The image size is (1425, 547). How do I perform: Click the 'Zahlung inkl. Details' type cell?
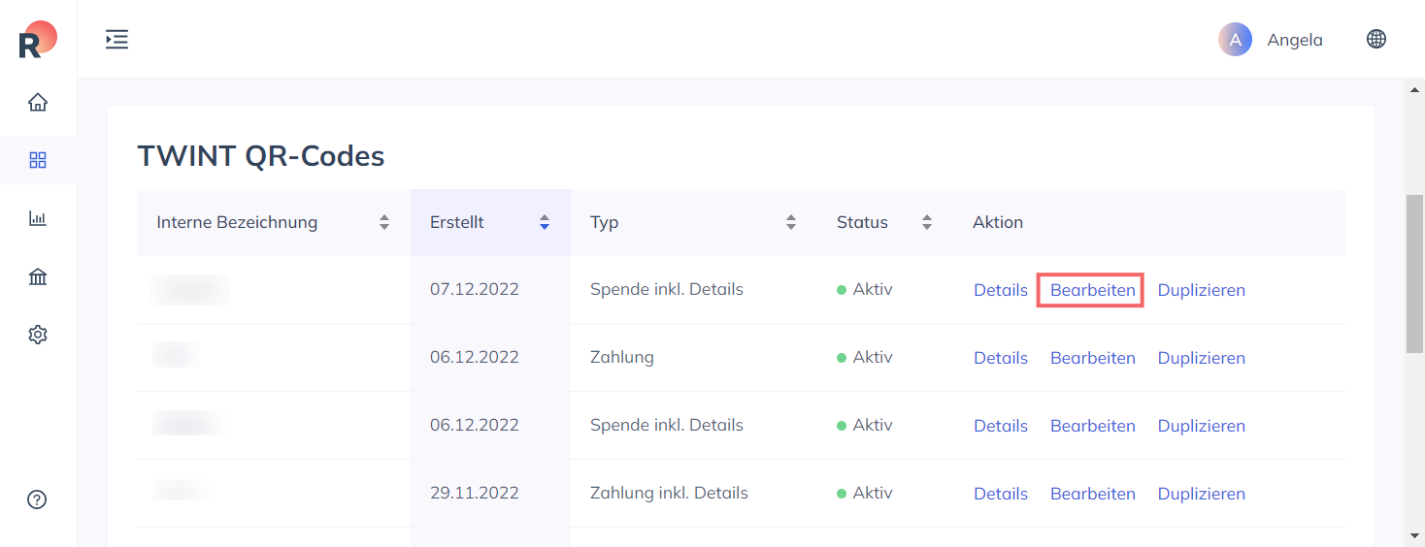click(x=669, y=493)
